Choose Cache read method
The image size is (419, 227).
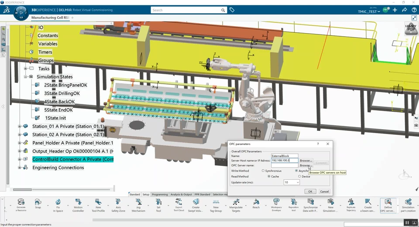point(269,176)
